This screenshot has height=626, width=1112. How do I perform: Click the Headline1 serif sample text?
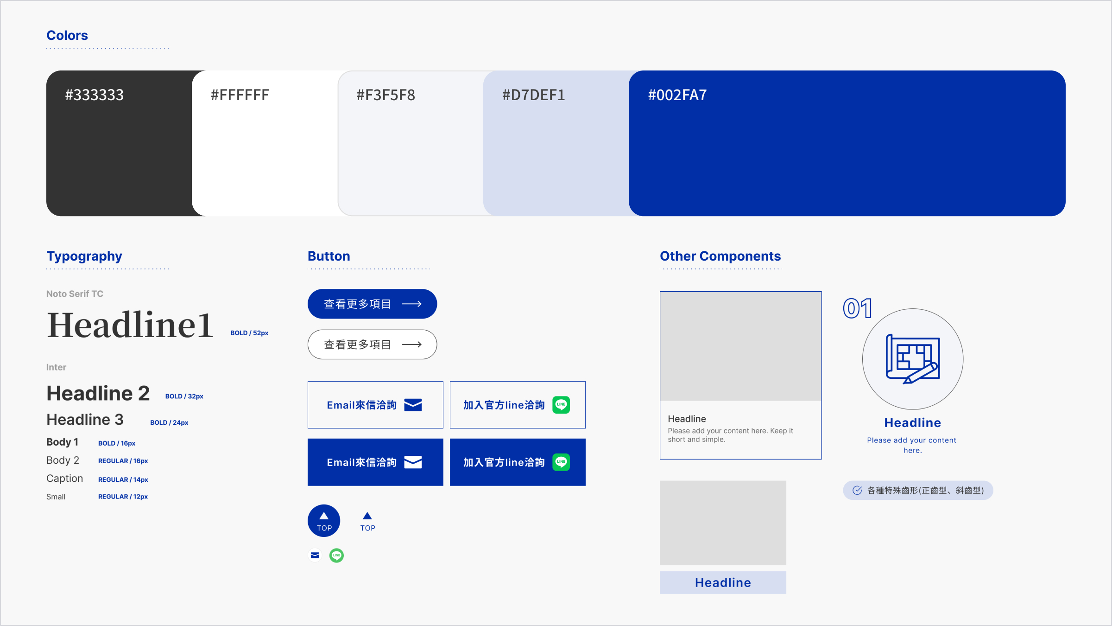130,325
